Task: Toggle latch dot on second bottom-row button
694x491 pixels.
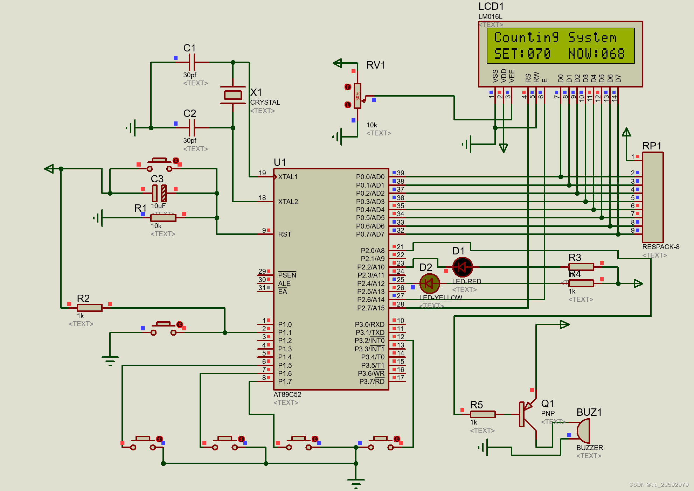Action: [x=241, y=439]
